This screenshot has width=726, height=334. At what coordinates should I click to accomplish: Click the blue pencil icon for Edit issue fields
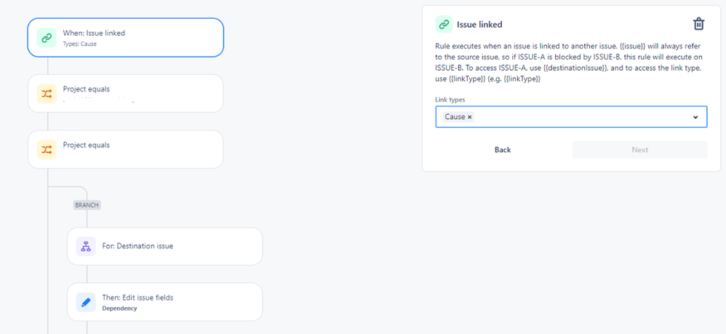tap(86, 303)
